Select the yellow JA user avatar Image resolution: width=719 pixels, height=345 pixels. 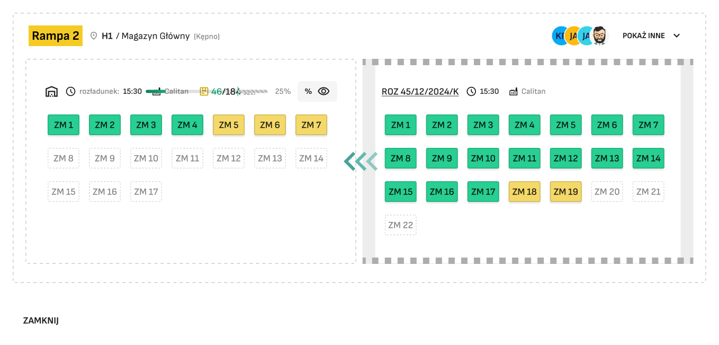(x=572, y=36)
